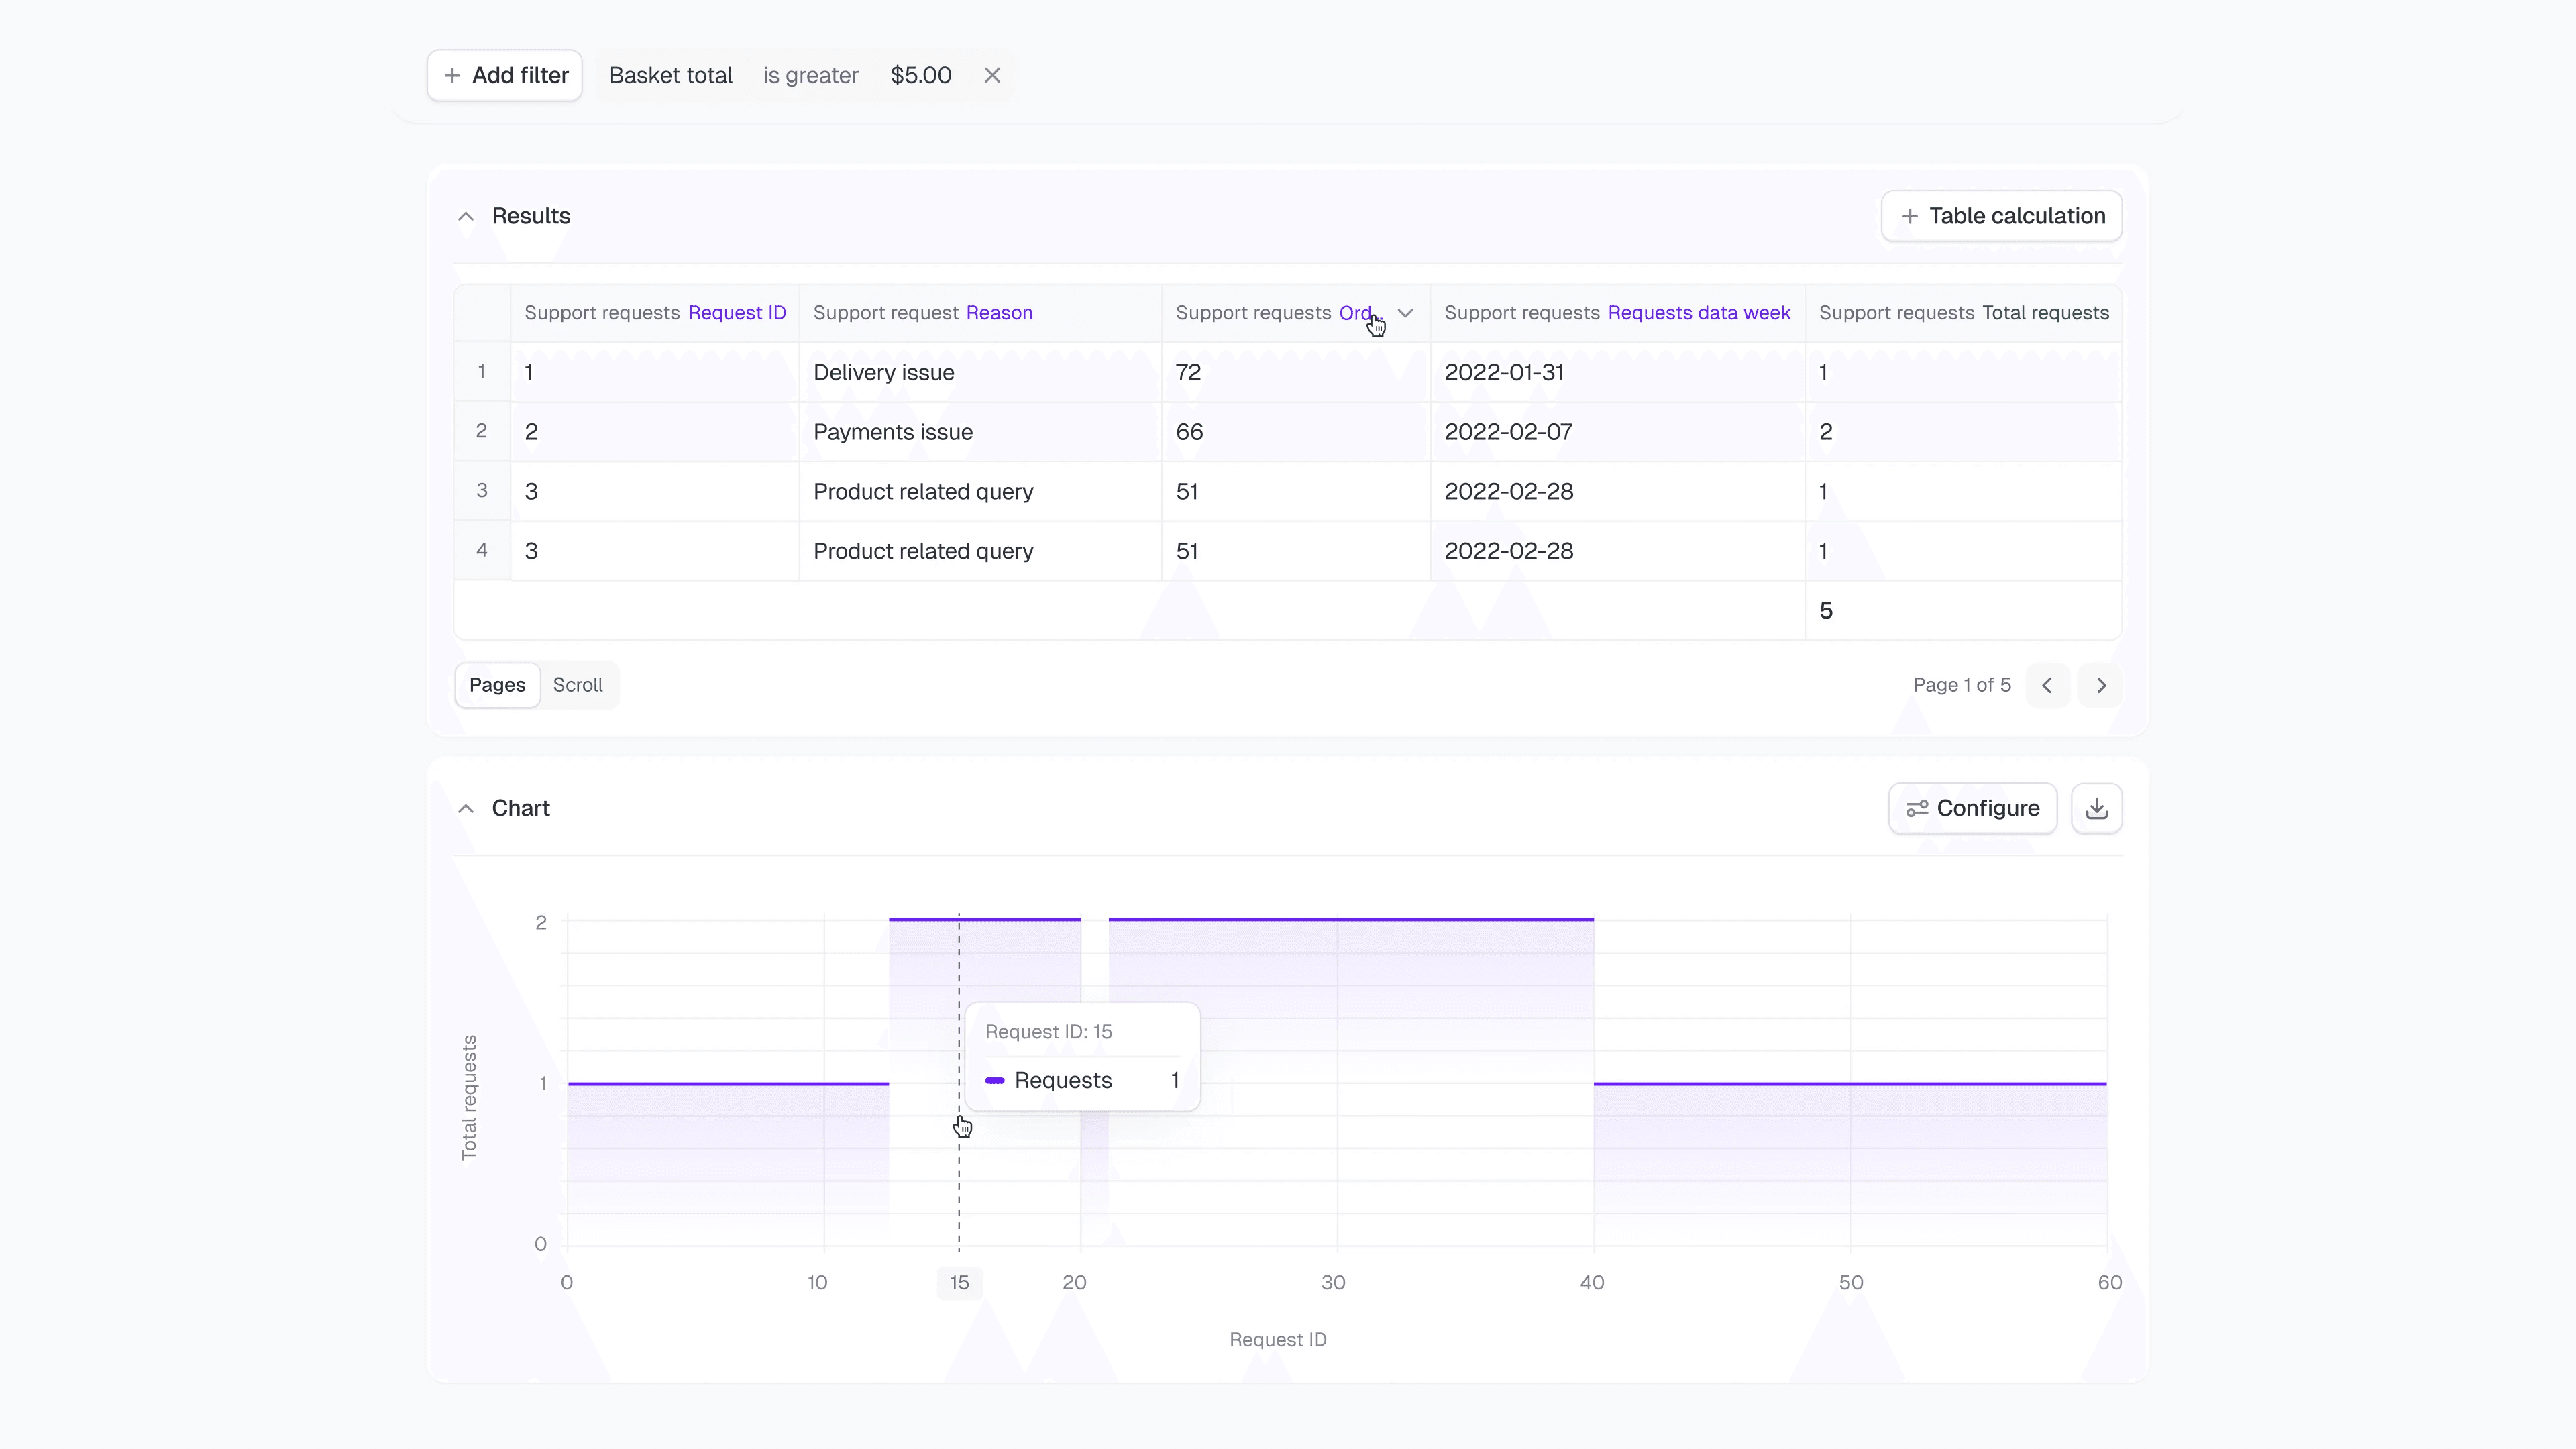Click the Request ID axis title
The height and width of the screenshot is (1449, 2576).
click(x=1277, y=1340)
